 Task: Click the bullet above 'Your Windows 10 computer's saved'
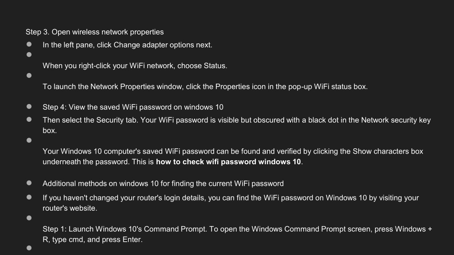pos(29,140)
